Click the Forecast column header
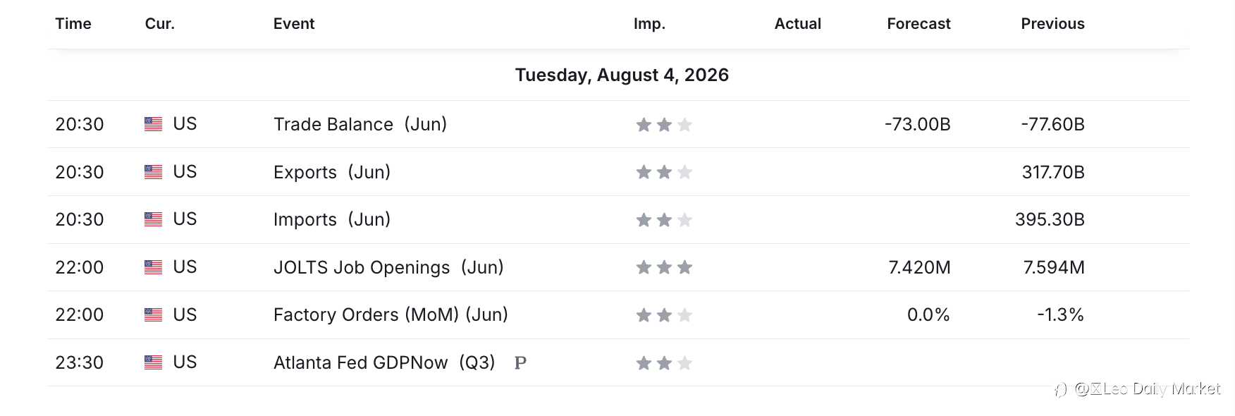1235x416 pixels. coord(918,23)
